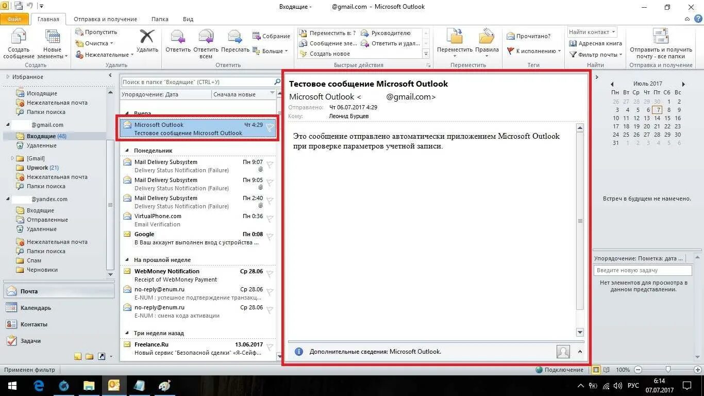Click the search magnifier in Inbox search

coord(277,82)
